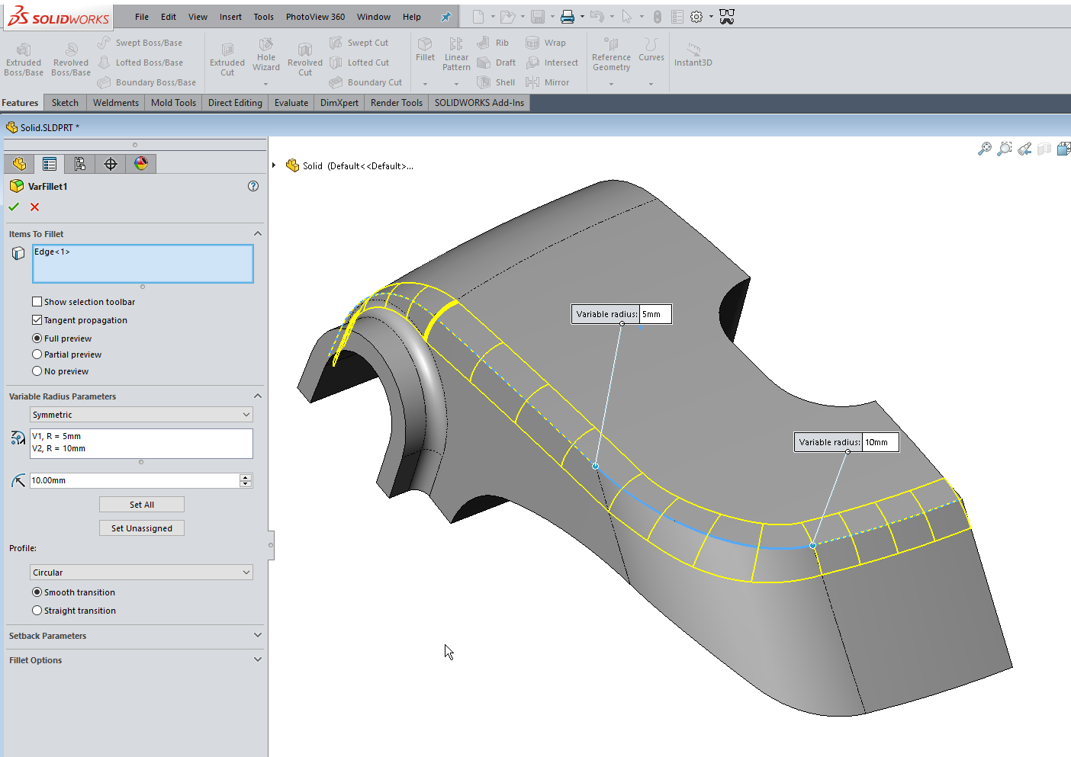This screenshot has height=757, width=1071.
Task: Open the DisplayManager tab icon
Action: 141,164
